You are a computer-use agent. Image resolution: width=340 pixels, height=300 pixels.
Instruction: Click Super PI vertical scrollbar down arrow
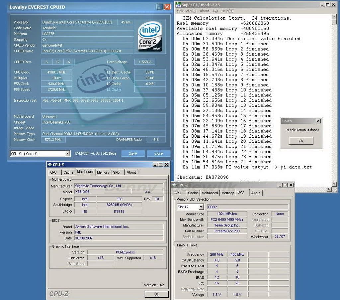point(334,184)
